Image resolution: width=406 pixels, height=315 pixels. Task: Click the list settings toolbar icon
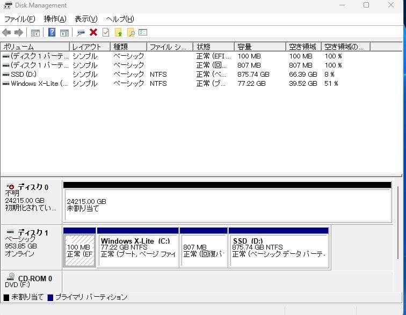(143, 32)
